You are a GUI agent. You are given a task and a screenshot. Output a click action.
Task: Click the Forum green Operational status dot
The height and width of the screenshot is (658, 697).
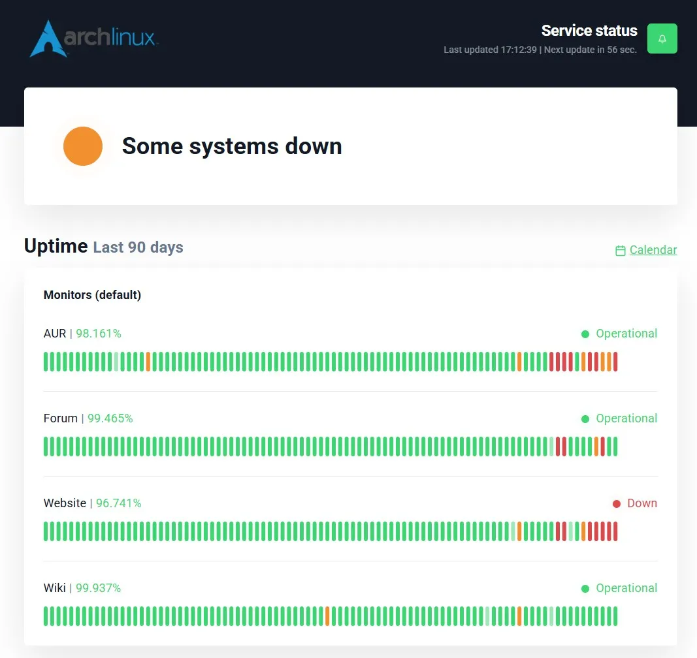click(585, 419)
